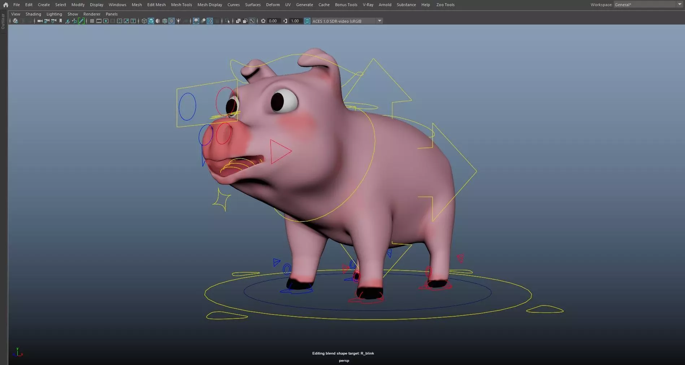Open the Arnold menu
The height and width of the screenshot is (365, 685).
(385, 5)
